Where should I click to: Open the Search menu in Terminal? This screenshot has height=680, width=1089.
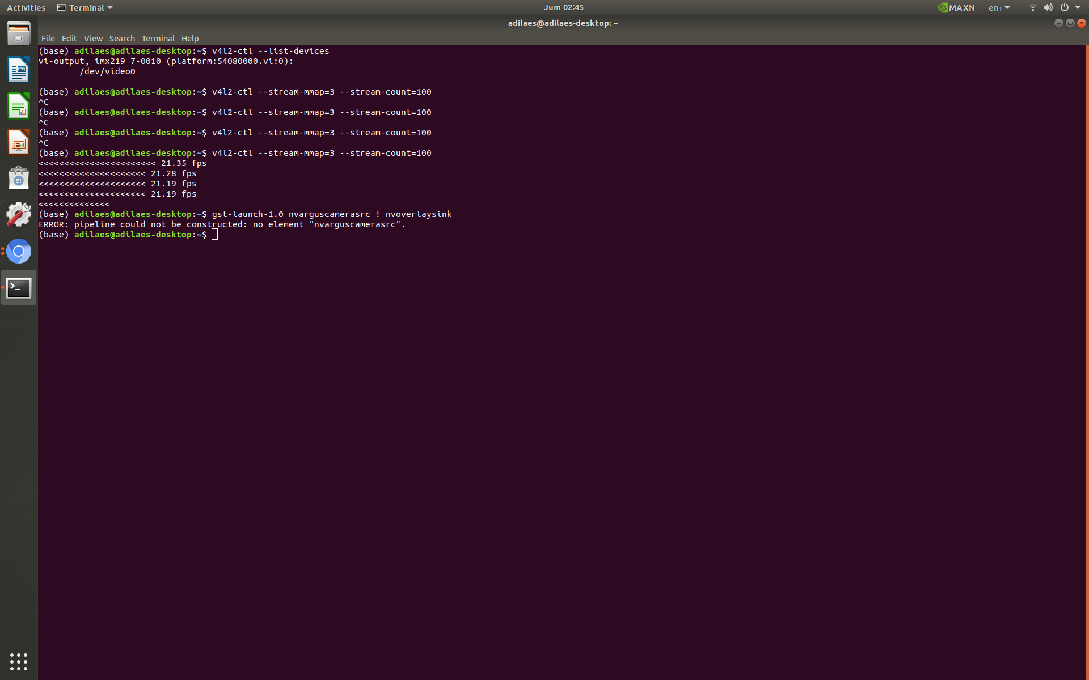click(x=122, y=38)
